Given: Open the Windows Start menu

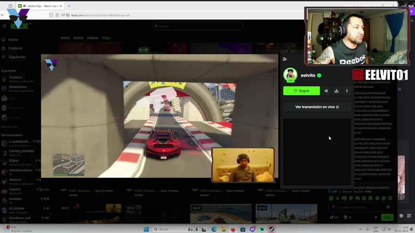Looking at the screenshot, I should [146, 229].
